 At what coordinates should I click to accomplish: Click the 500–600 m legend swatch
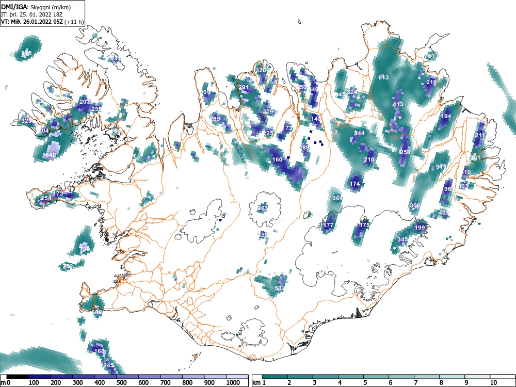pyautogui.click(x=127, y=377)
